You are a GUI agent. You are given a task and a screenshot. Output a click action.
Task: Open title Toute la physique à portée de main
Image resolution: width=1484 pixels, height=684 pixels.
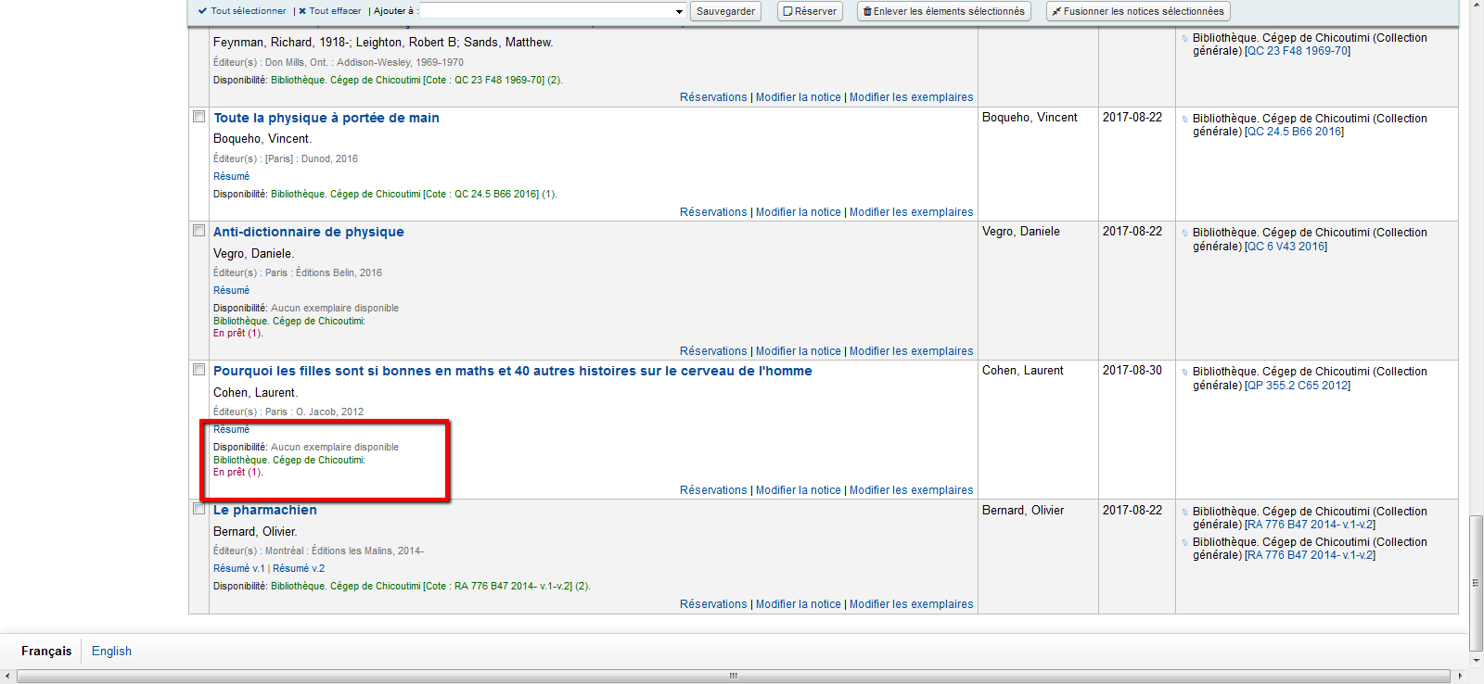(x=326, y=118)
